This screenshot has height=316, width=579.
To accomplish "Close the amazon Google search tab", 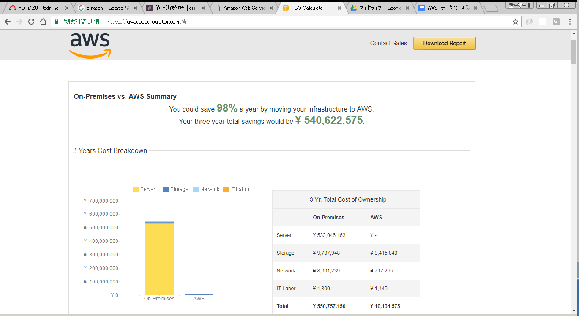I will click(x=135, y=8).
